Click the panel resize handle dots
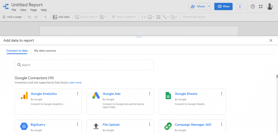278x133 pixels. tap(139, 37)
